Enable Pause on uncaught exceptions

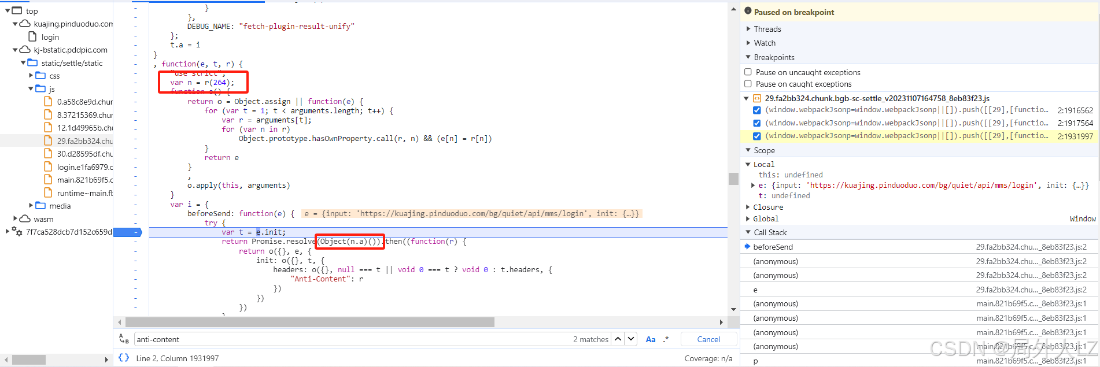click(x=748, y=72)
